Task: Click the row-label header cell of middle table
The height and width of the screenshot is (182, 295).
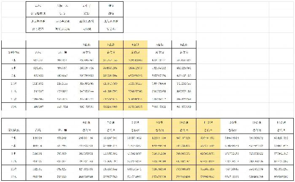Action: click(x=13, y=52)
